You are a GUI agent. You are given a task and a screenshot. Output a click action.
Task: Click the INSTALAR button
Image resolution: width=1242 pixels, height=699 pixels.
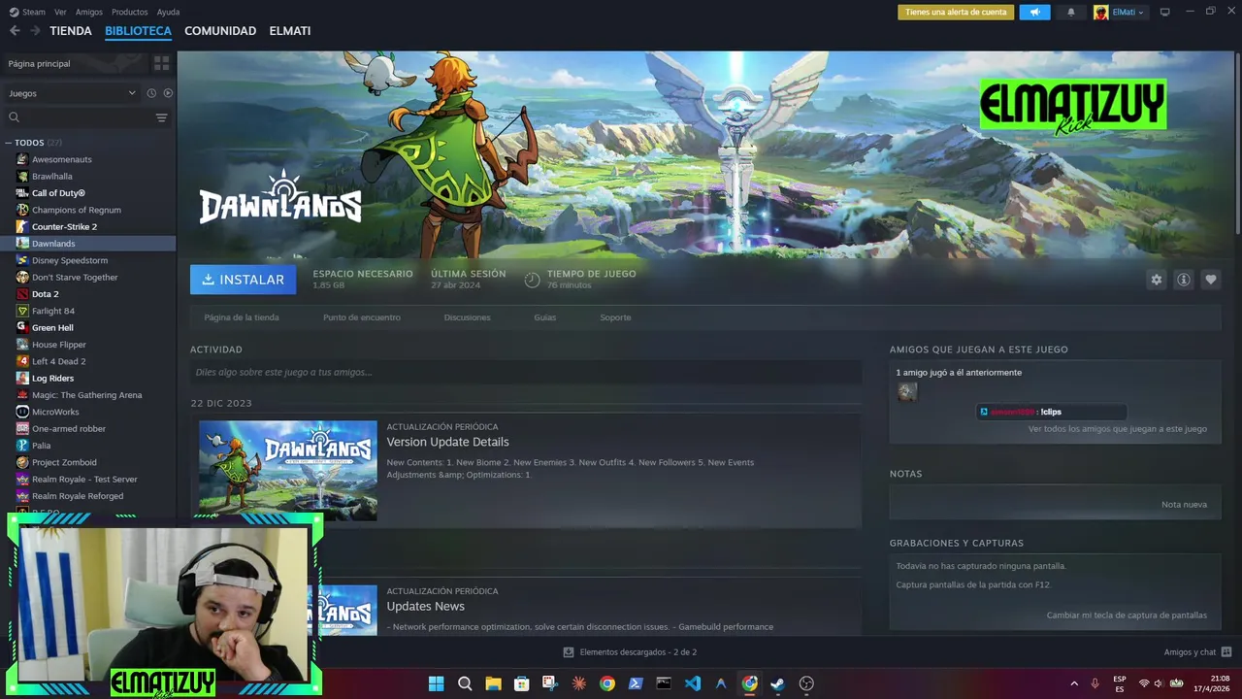coord(244,280)
